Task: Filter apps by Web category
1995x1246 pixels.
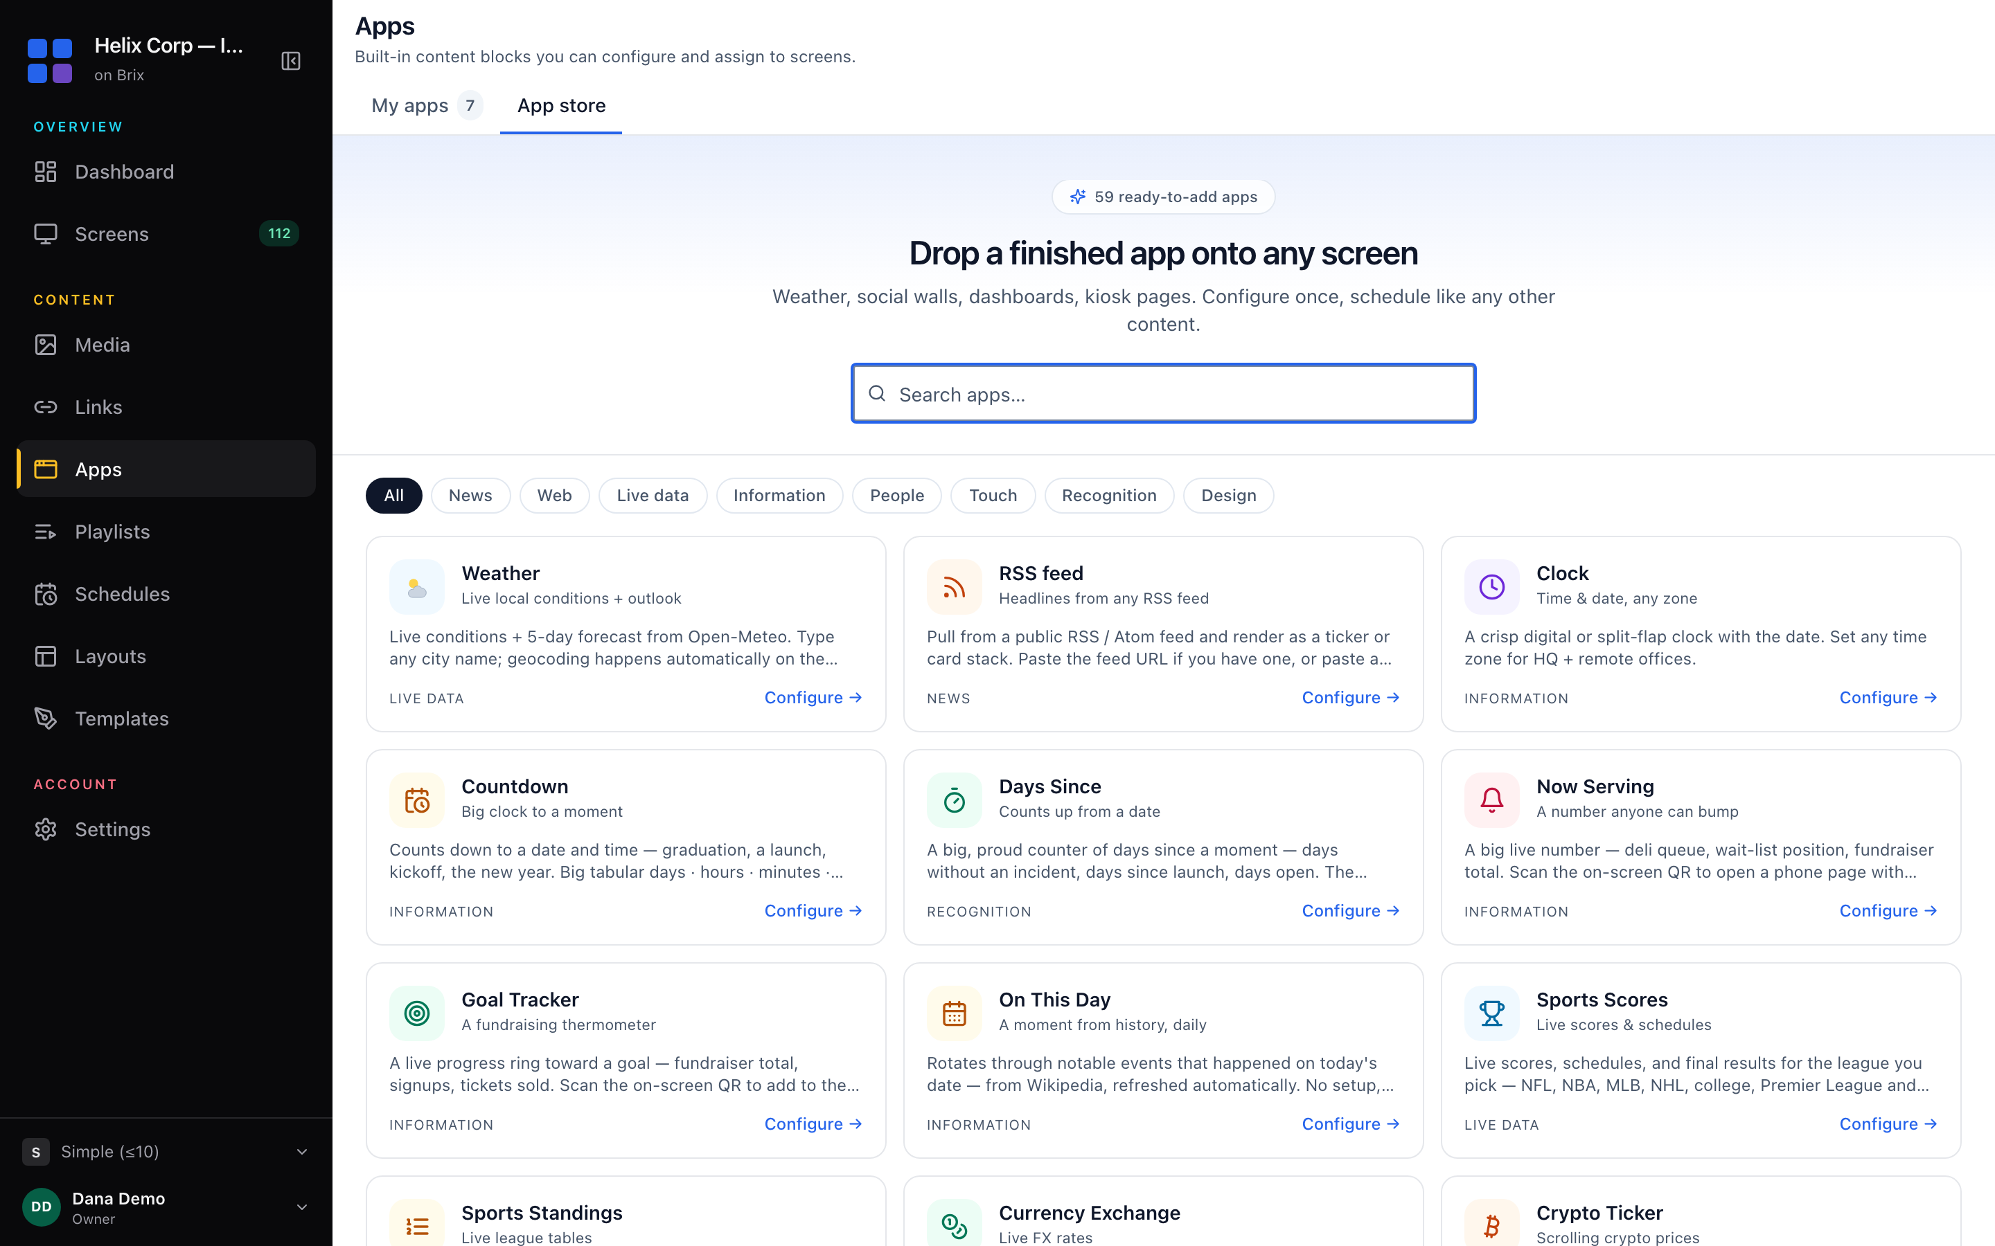Action: point(554,495)
